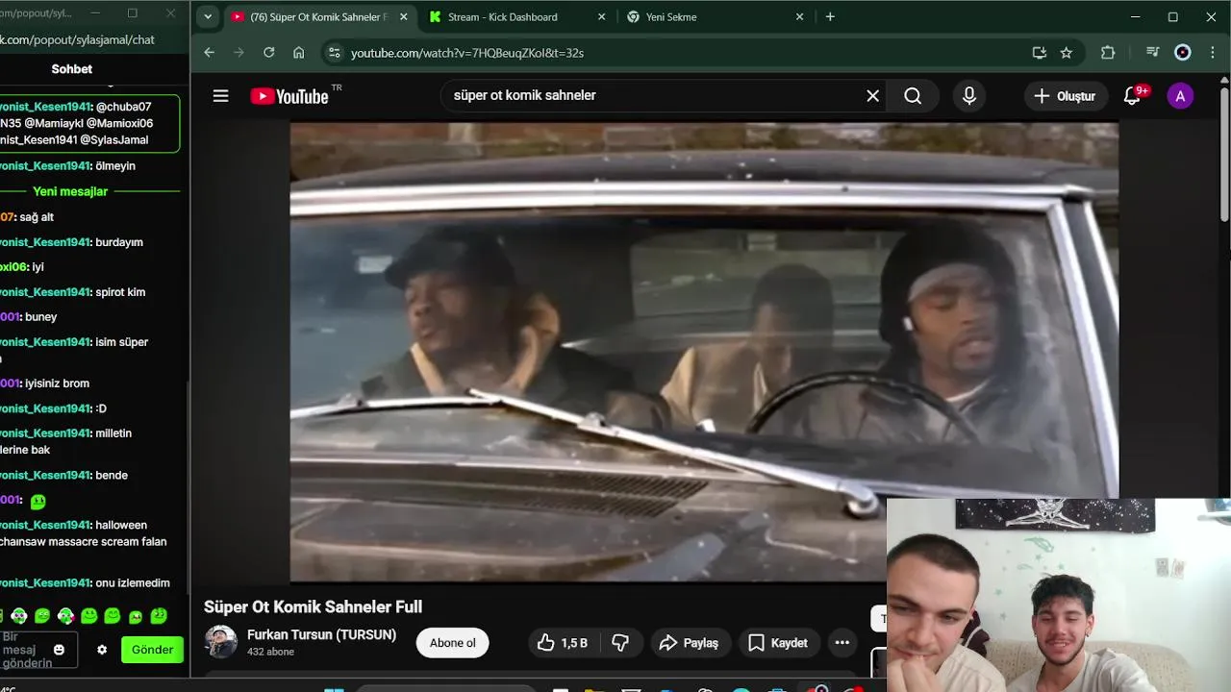Click the address bar URL
Screen dimensions: 1231x692
[467, 53]
